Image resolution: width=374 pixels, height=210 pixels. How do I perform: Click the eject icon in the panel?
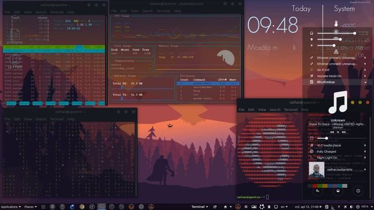pyautogui.click(x=226, y=206)
